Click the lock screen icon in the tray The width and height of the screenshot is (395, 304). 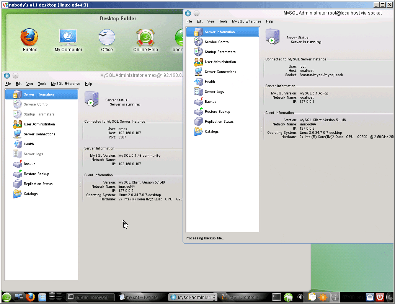pos(370,297)
